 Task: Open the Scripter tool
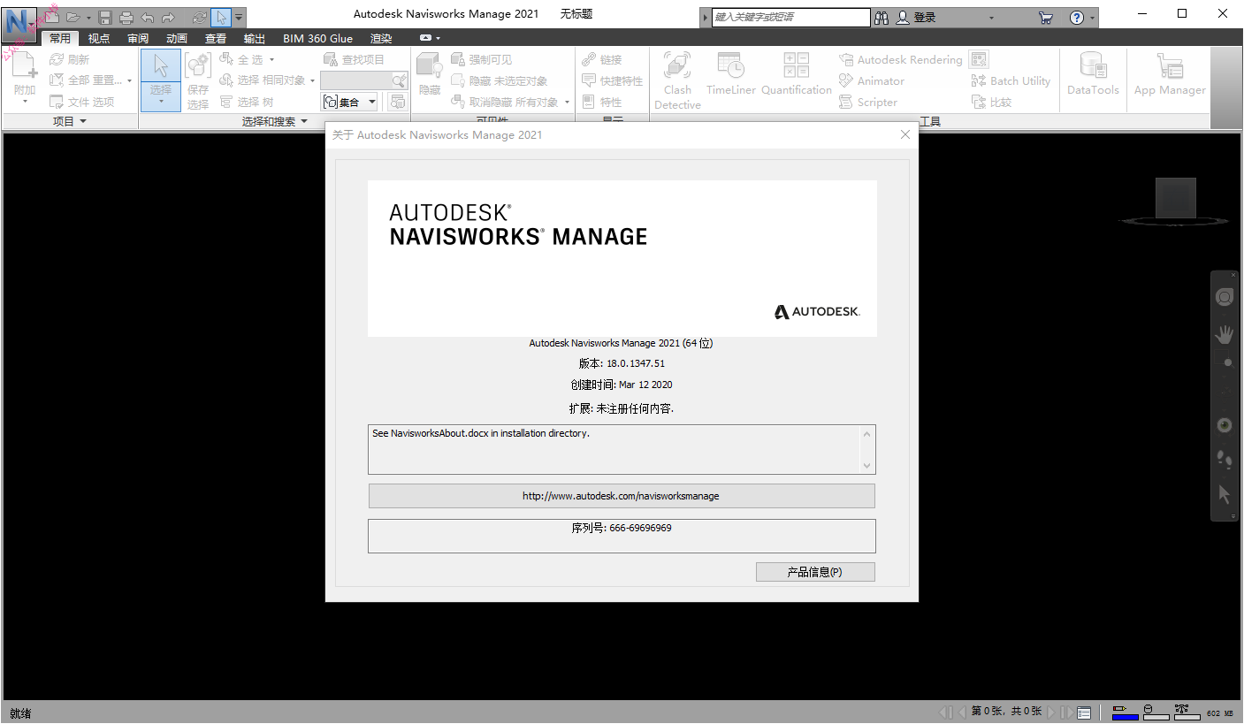pyautogui.click(x=868, y=102)
